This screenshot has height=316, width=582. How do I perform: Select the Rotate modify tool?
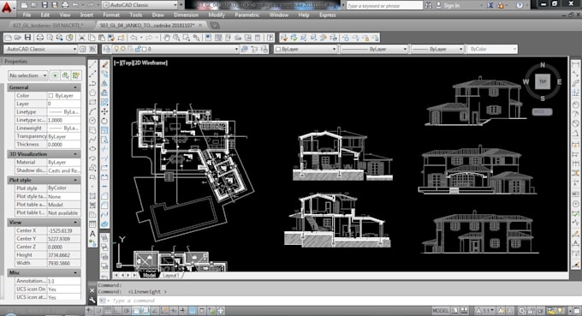click(104, 121)
